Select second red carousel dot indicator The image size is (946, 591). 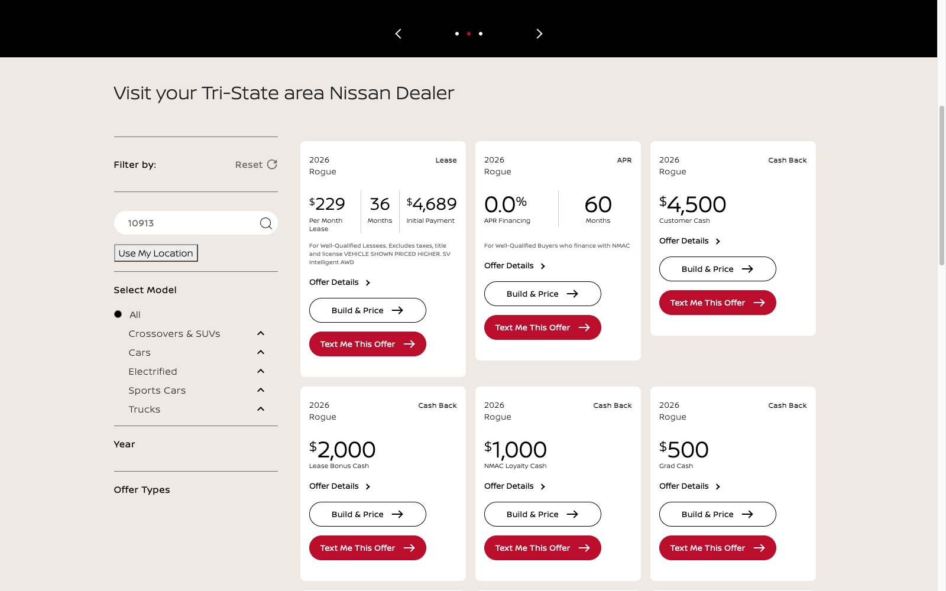point(469,34)
